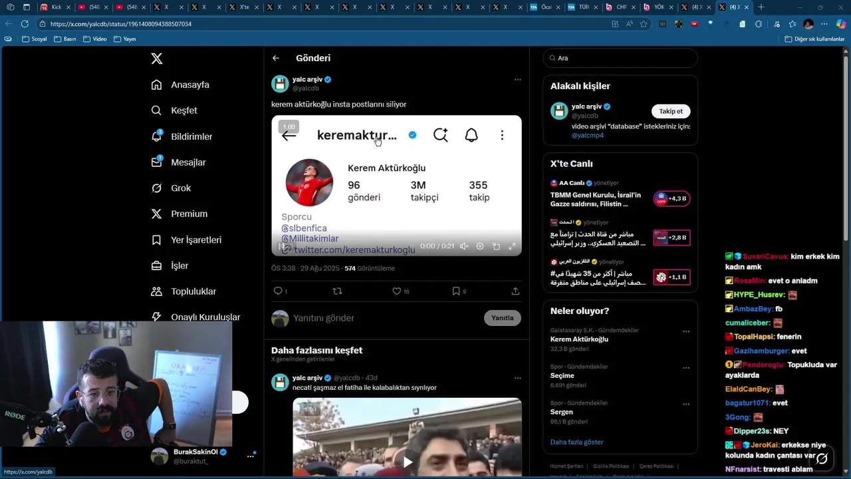851x479 pixels.
Task: Like the post with the heart icon
Action: pyautogui.click(x=397, y=291)
